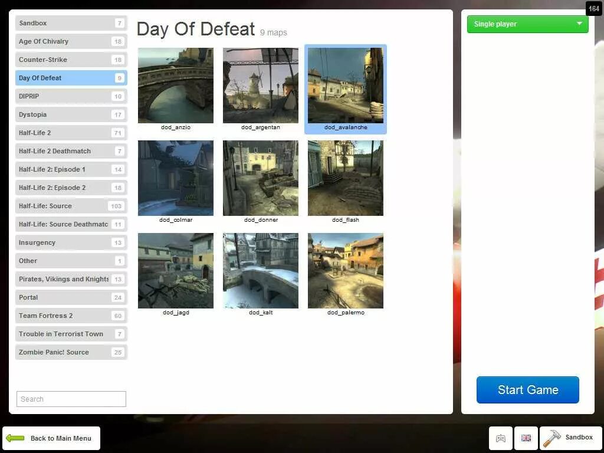Go back to the Main Menu
This screenshot has width=604, height=453.
51,438
